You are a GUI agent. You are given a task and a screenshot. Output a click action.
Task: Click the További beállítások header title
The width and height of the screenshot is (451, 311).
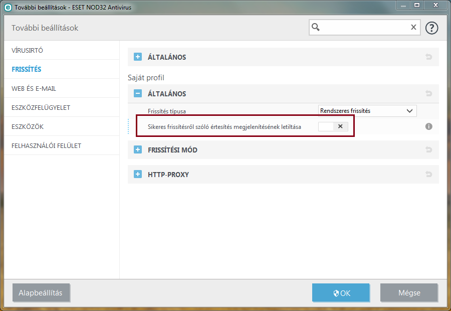coord(45,28)
